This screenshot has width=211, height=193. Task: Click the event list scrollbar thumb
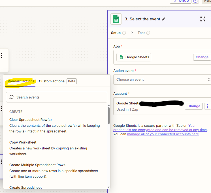coord(108,115)
